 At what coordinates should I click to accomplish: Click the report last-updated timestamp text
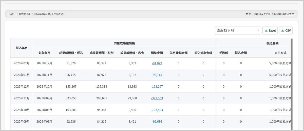(36, 14)
